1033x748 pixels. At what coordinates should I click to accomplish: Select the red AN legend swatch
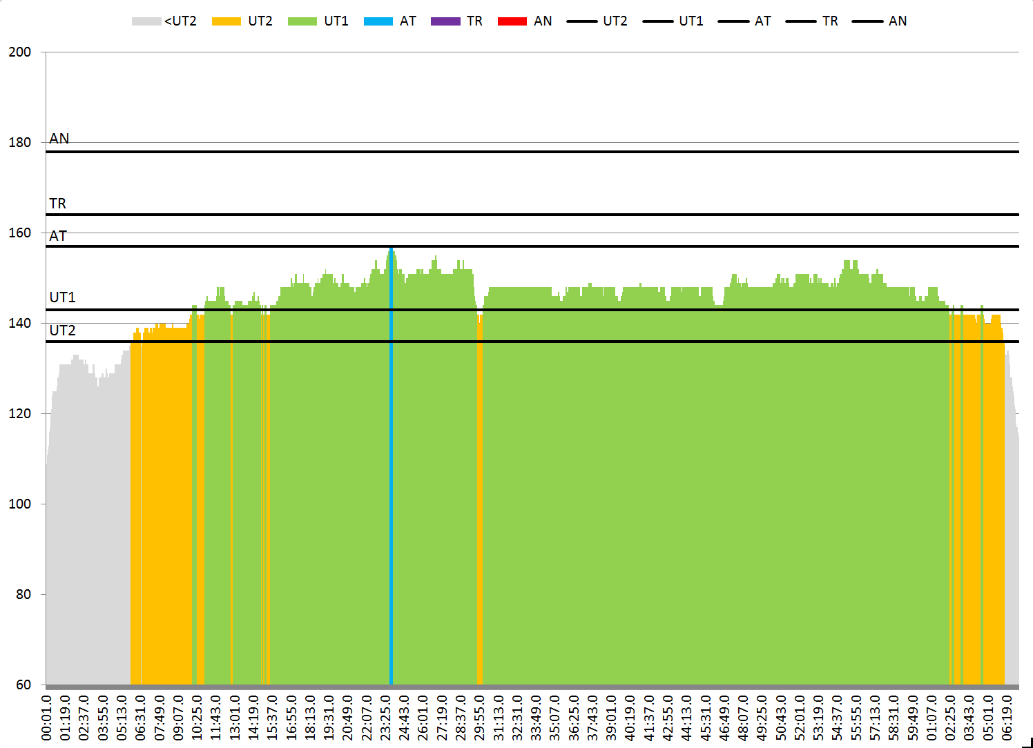[512, 21]
